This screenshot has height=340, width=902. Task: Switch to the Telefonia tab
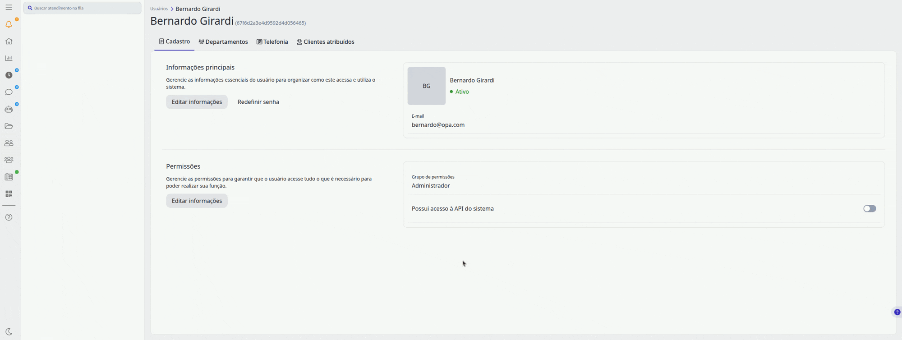coord(272,42)
